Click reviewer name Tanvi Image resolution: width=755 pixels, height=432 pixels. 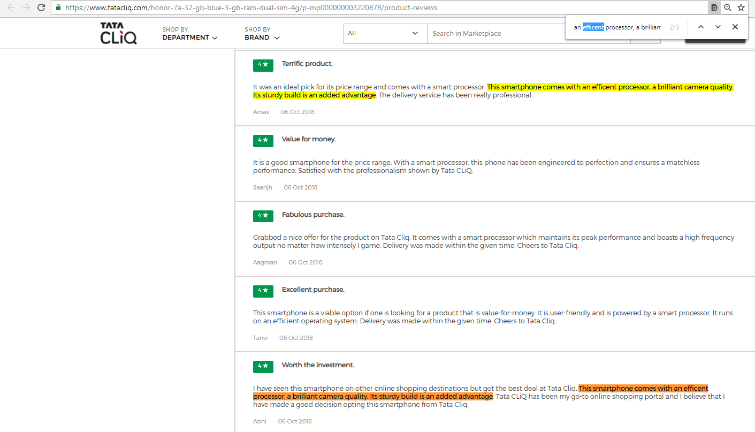click(x=261, y=338)
